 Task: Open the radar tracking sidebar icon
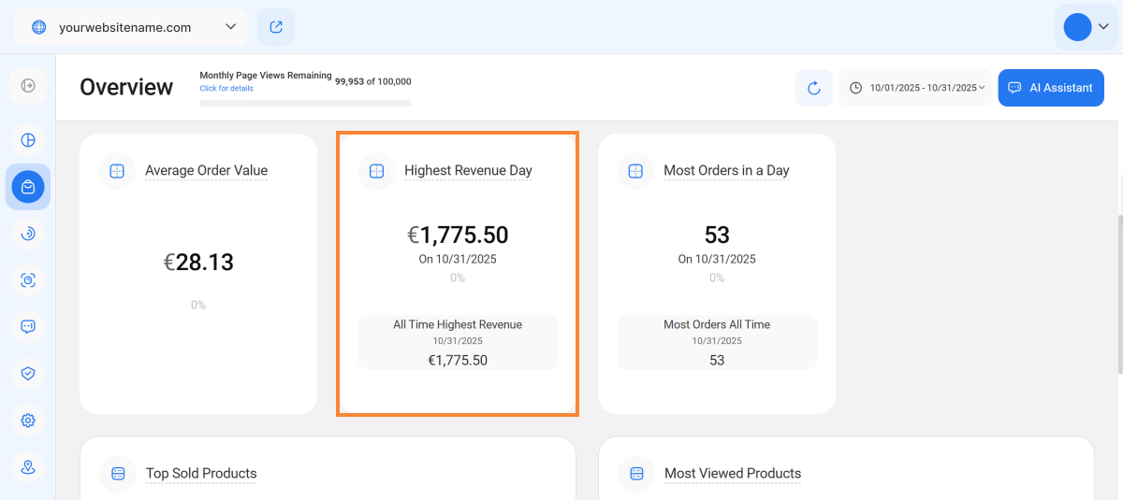pos(28,234)
